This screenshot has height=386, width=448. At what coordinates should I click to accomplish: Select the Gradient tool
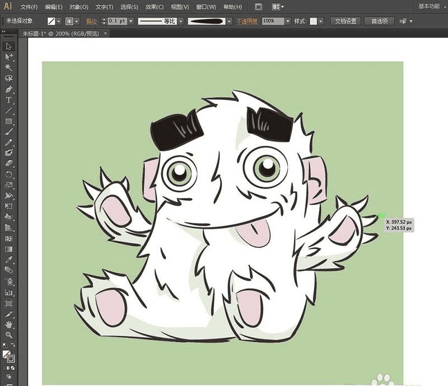pyautogui.click(x=8, y=249)
